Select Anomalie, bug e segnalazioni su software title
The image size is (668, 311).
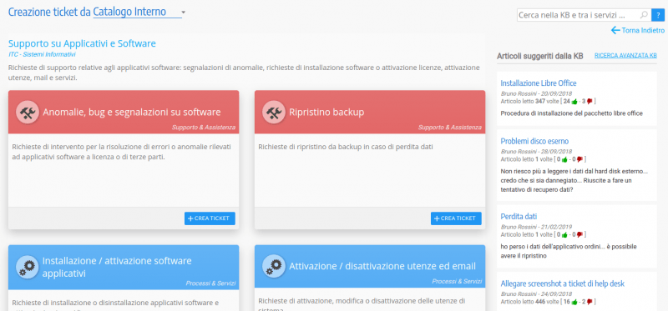pyautogui.click(x=132, y=113)
